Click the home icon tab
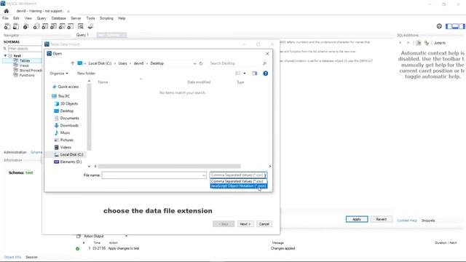Viewport: 466px width, 262px height. pyautogui.click(x=7, y=11)
